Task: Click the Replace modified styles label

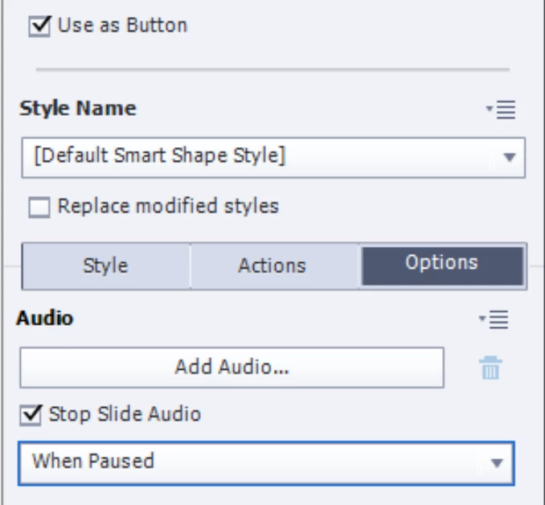Action: 168,206
